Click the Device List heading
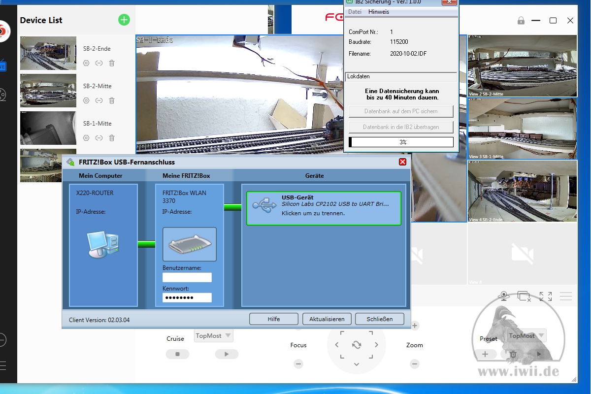The height and width of the screenshot is (394, 591). point(41,20)
